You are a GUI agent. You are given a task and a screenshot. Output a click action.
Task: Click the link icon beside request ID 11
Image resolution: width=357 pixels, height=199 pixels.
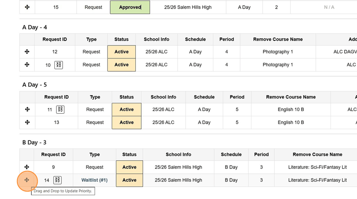tap(60, 110)
